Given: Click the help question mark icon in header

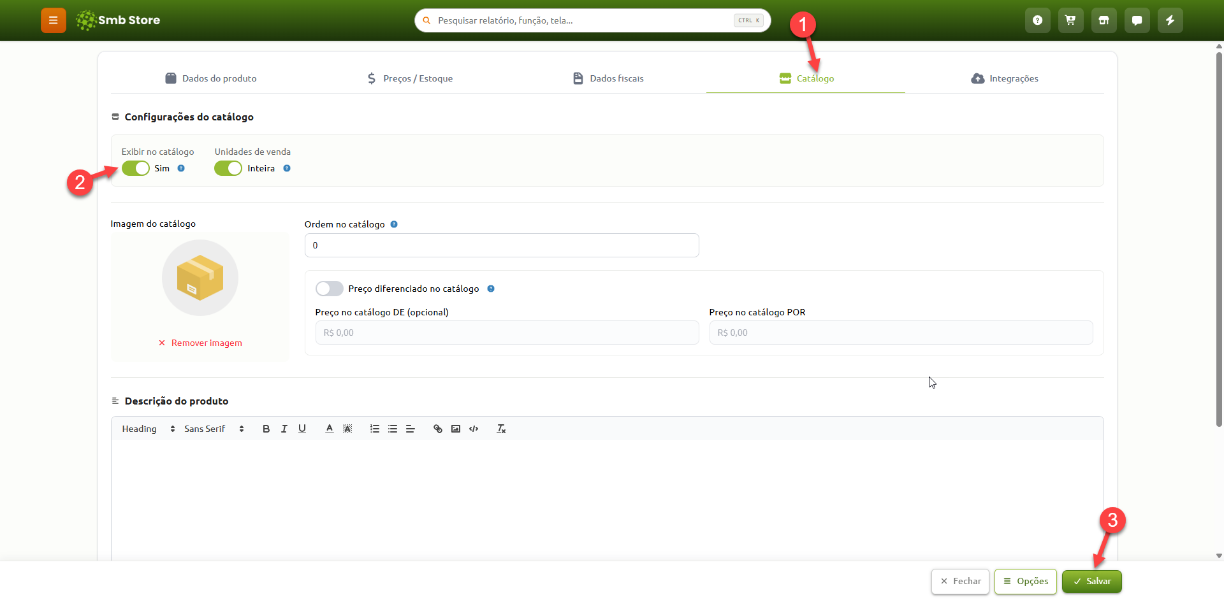Looking at the screenshot, I should click(1038, 20).
